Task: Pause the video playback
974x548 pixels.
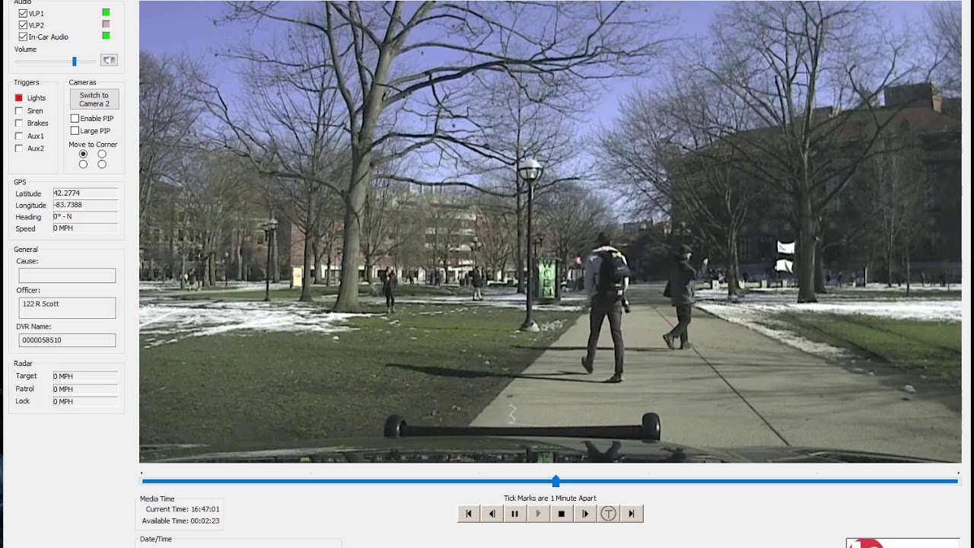Action: click(515, 514)
